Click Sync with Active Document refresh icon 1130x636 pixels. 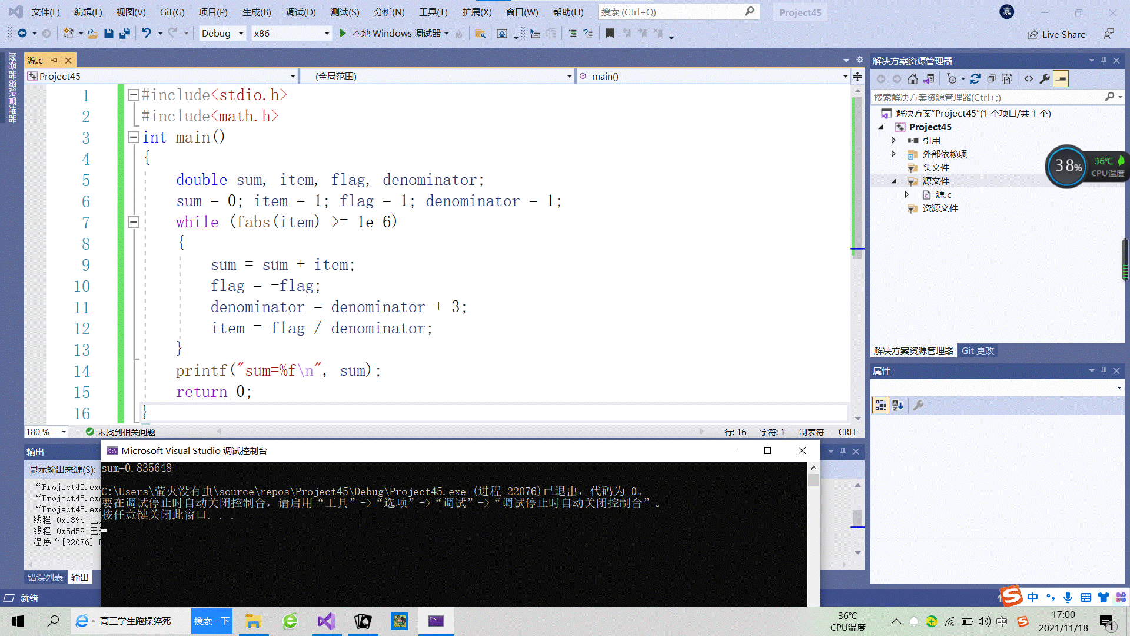pyautogui.click(x=975, y=79)
